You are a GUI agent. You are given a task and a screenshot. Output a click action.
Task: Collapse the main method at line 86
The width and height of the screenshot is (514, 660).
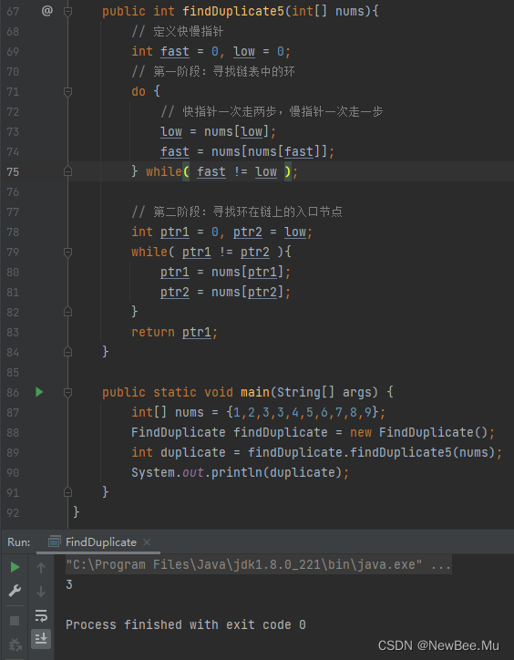point(67,392)
